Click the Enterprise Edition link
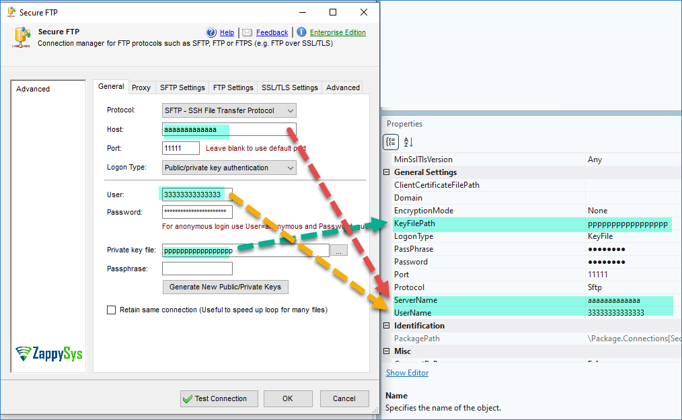Screen dimensions: 682x420 tap(338, 32)
